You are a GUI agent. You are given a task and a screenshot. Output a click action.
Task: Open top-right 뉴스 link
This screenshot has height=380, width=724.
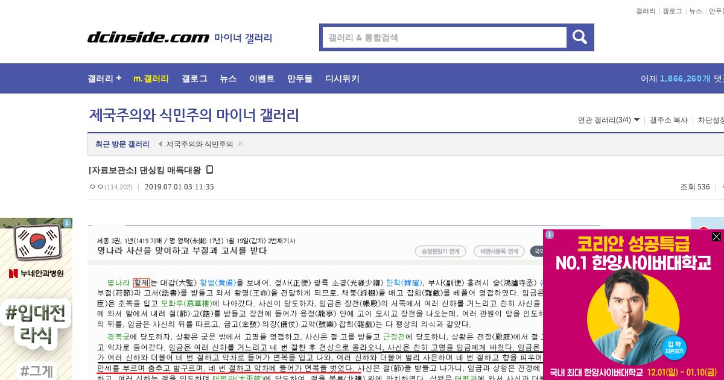696,11
